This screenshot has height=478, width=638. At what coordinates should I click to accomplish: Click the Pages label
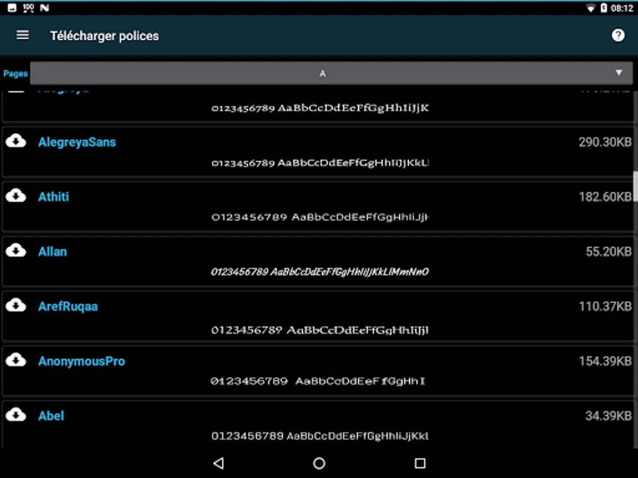tap(15, 73)
